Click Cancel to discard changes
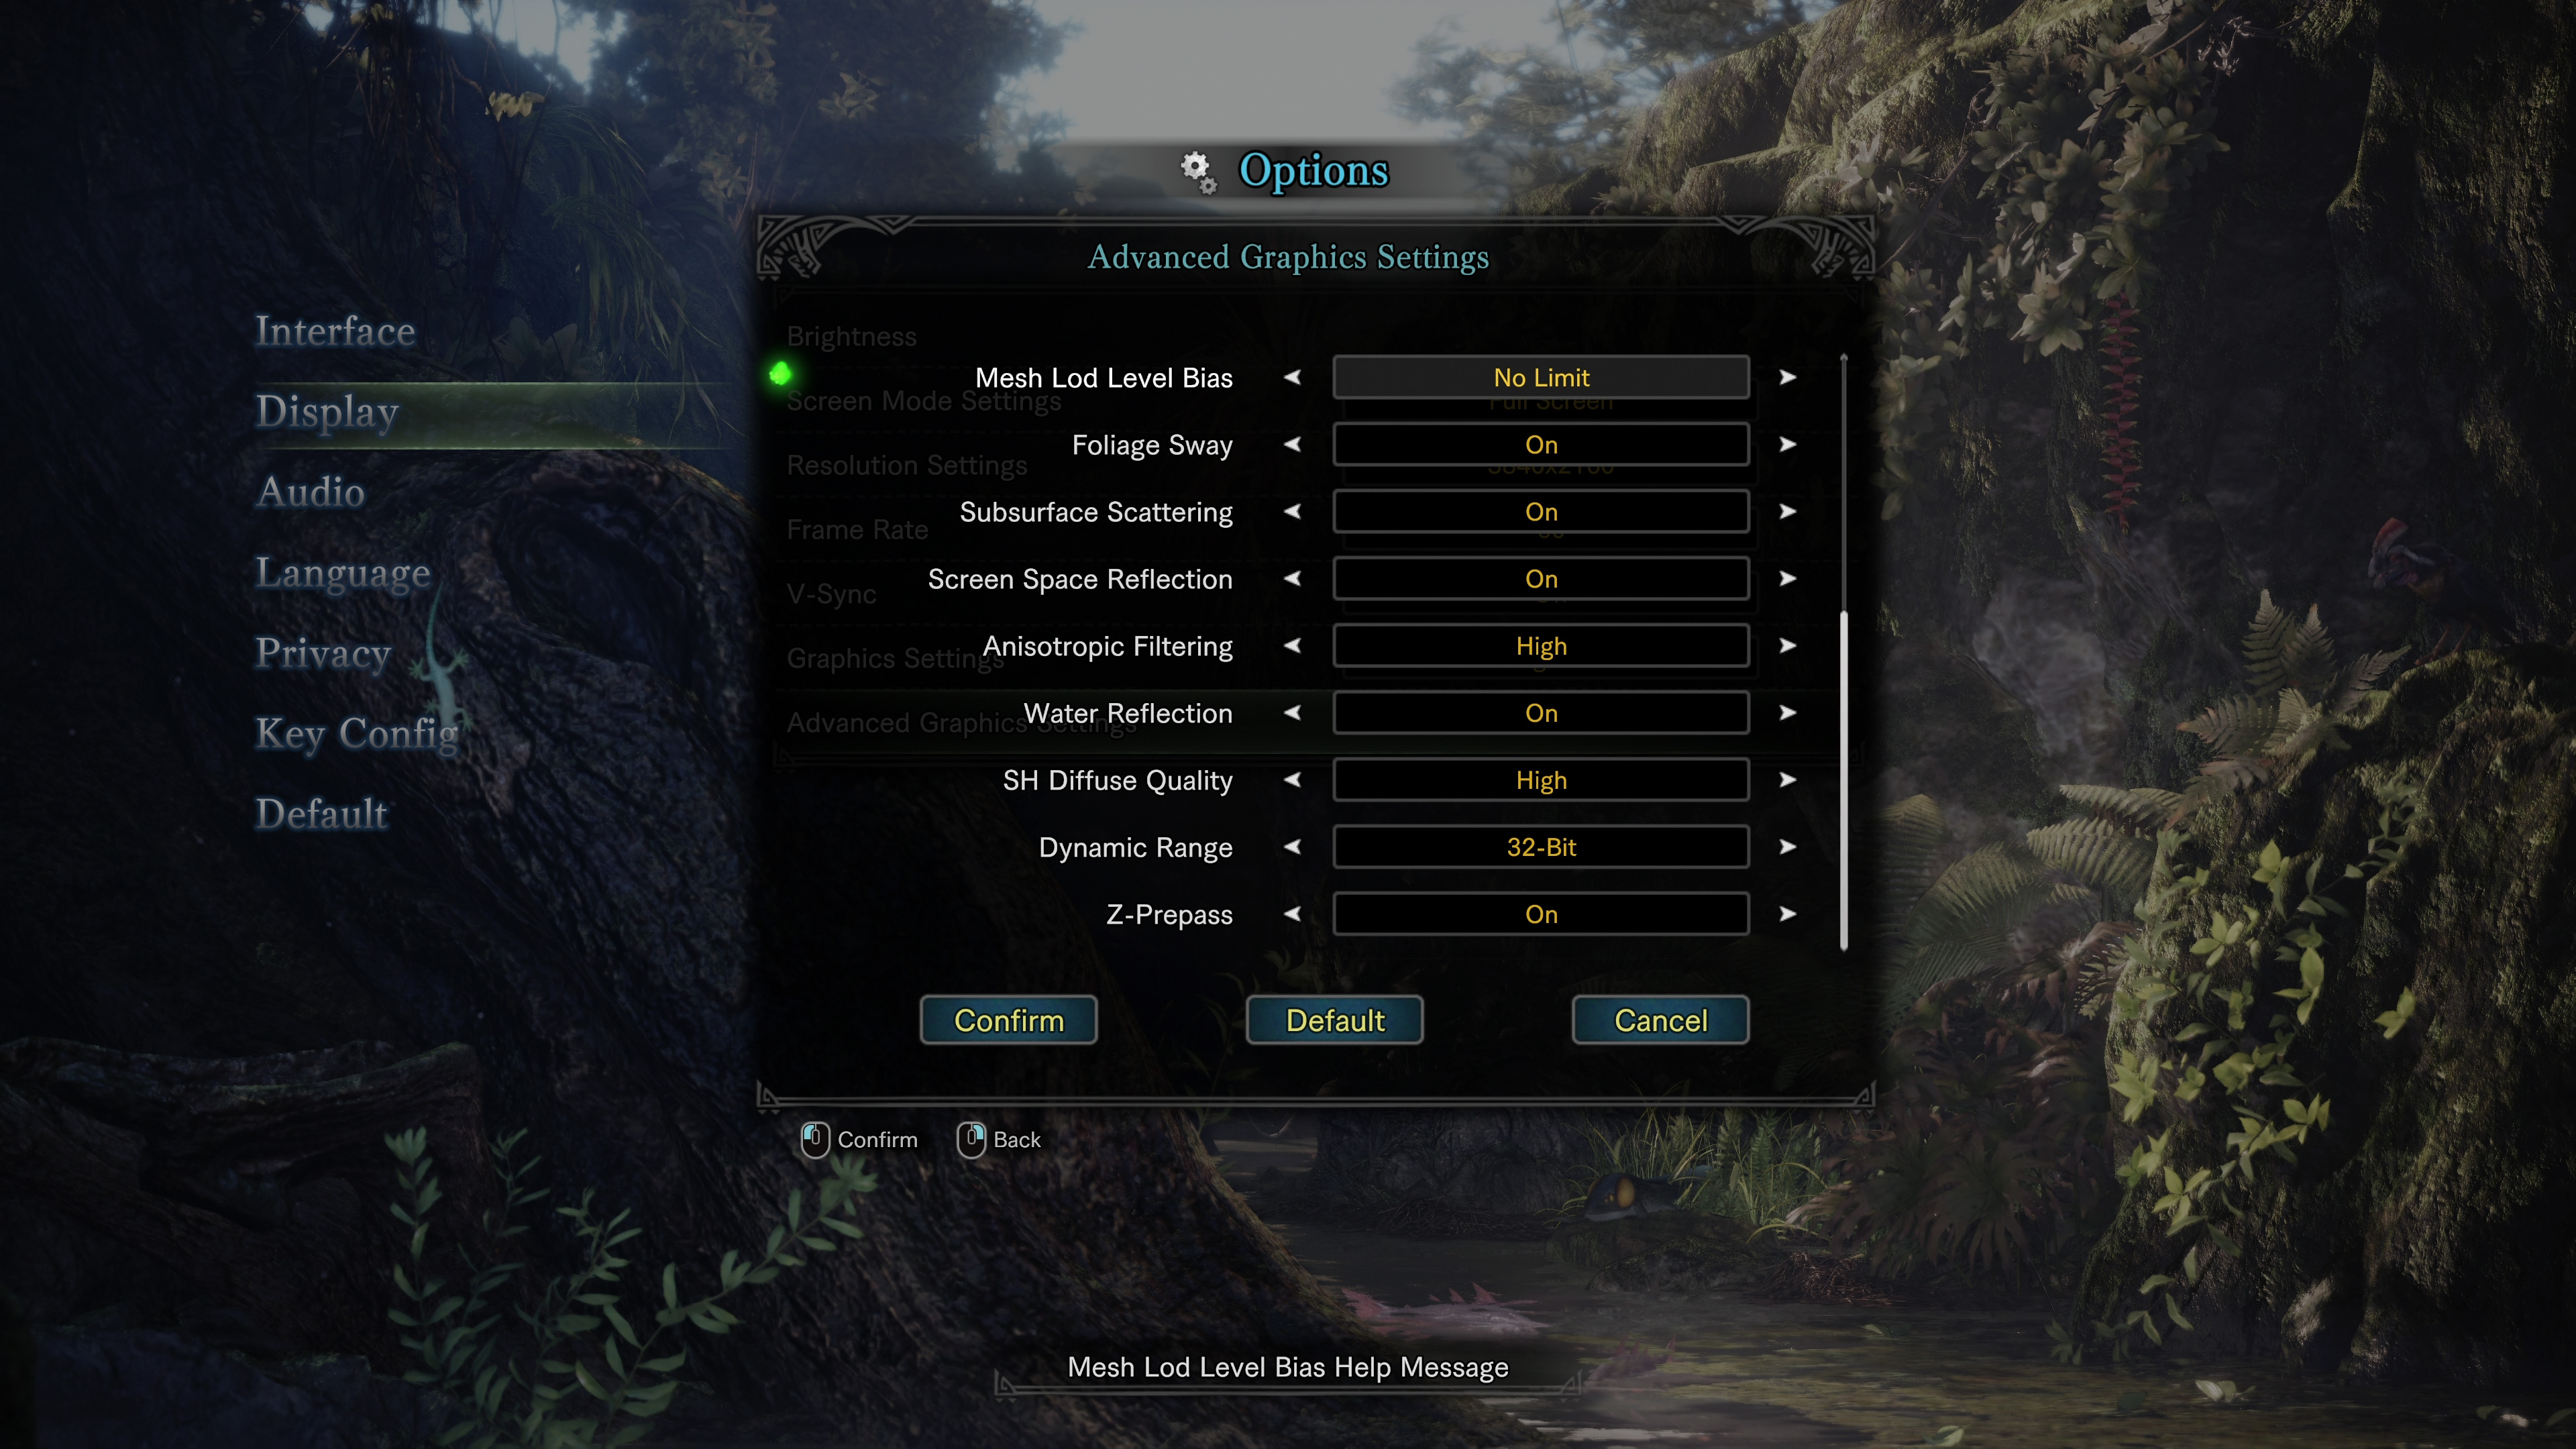The height and width of the screenshot is (1449, 2576). tap(1660, 1019)
